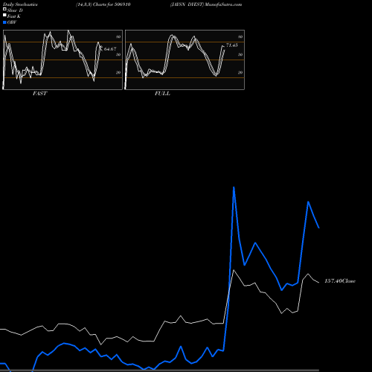This screenshot has width=372, height=372.
Task: Click the Fast K legend color swatch
Action: click(4, 15)
